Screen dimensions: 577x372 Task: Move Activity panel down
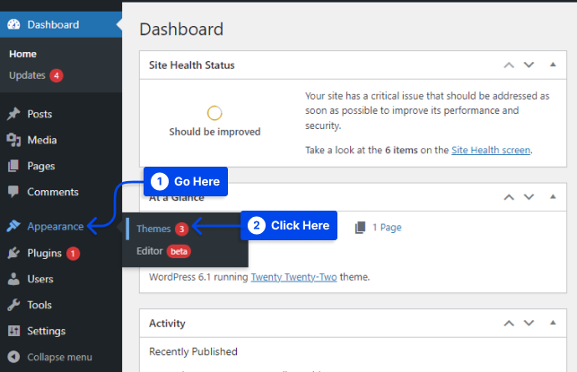tap(529, 323)
